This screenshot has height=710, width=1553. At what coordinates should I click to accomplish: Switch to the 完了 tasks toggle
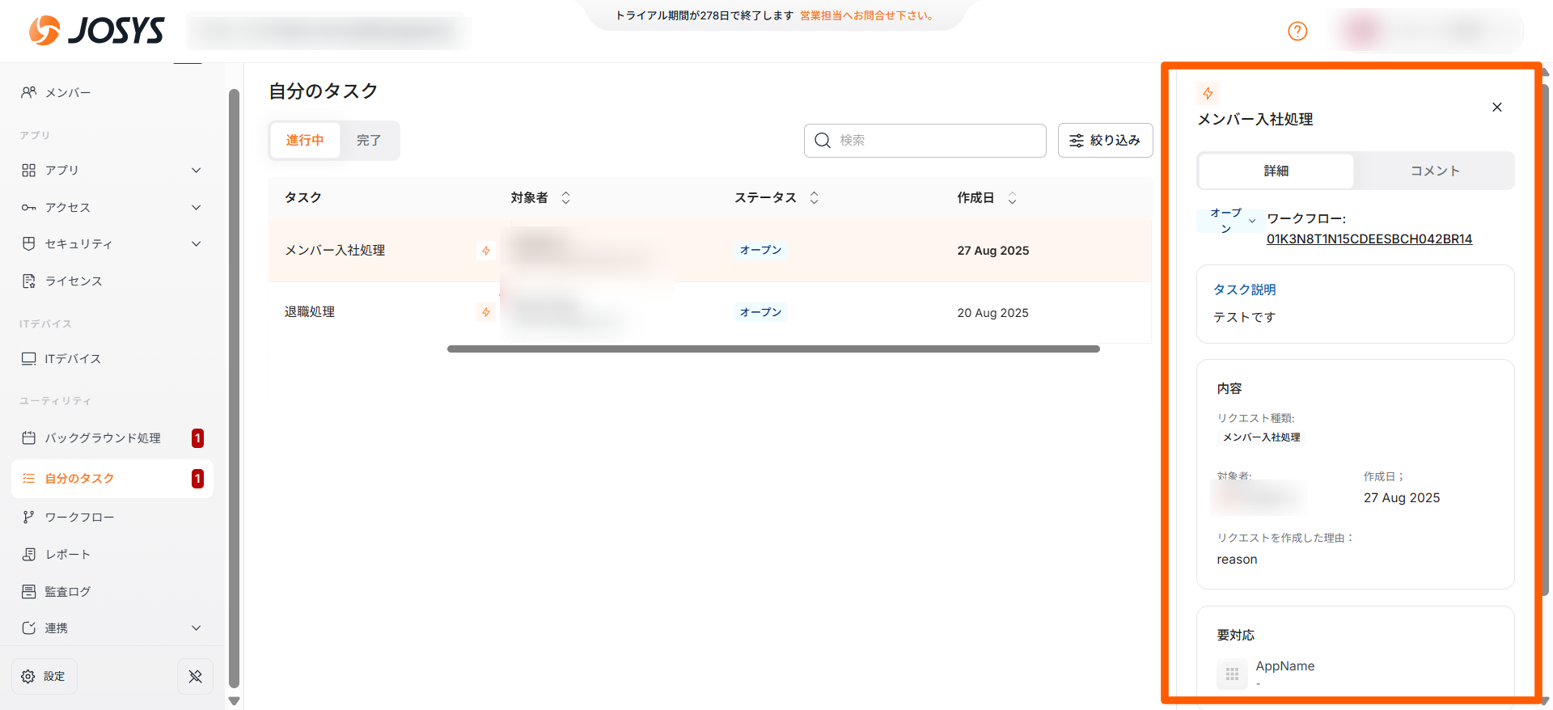coord(369,140)
